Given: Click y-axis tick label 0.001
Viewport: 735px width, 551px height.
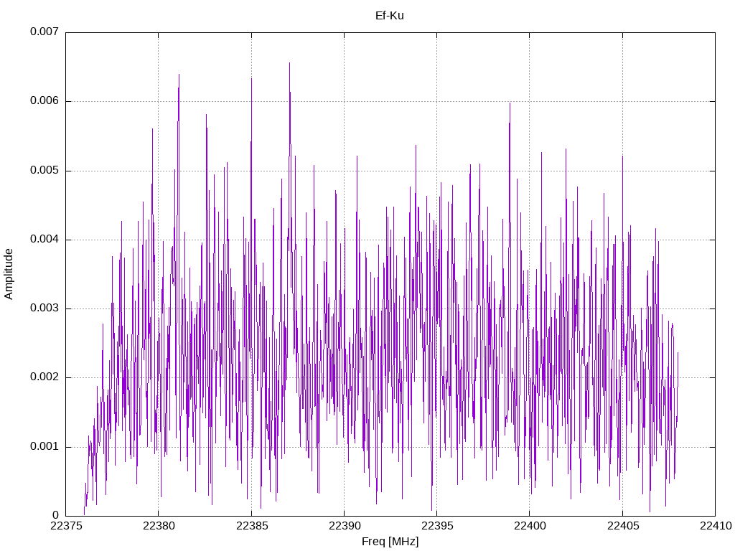Looking at the screenshot, I should click(45, 446).
